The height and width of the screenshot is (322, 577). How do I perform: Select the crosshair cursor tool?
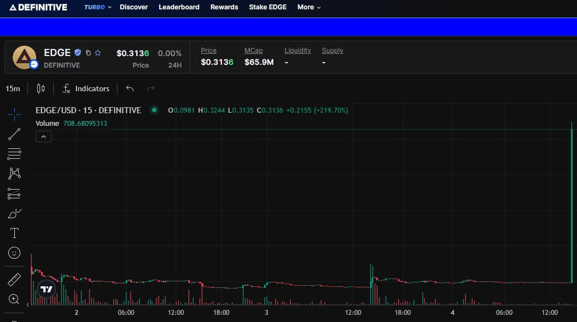[14, 114]
